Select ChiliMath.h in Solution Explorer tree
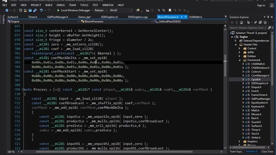276x155 pixels. pos(258,64)
